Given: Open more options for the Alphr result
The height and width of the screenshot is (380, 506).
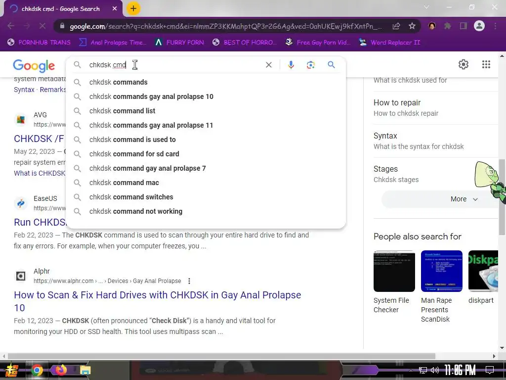Looking at the screenshot, I should (x=189, y=281).
